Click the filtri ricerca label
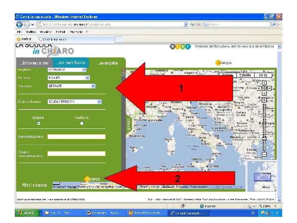 pos(34,185)
